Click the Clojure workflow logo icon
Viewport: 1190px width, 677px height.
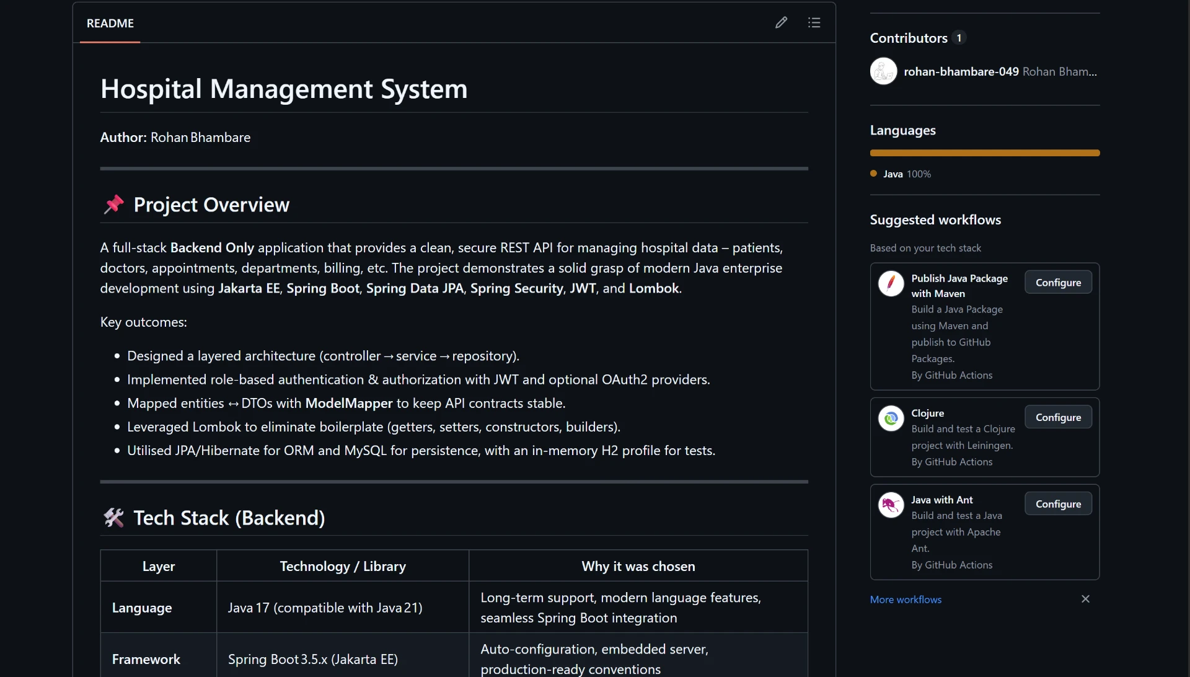coord(891,418)
